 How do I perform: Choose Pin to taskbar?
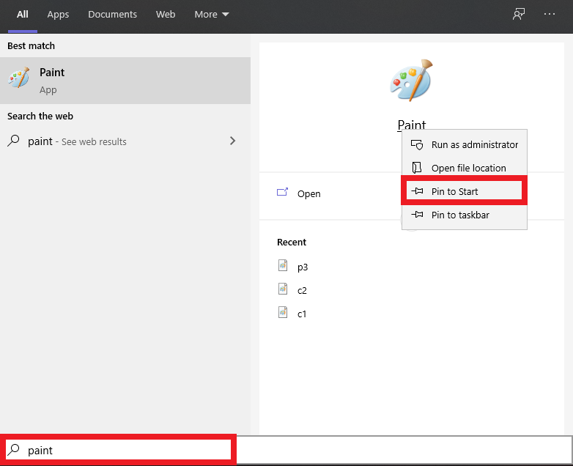464,215
